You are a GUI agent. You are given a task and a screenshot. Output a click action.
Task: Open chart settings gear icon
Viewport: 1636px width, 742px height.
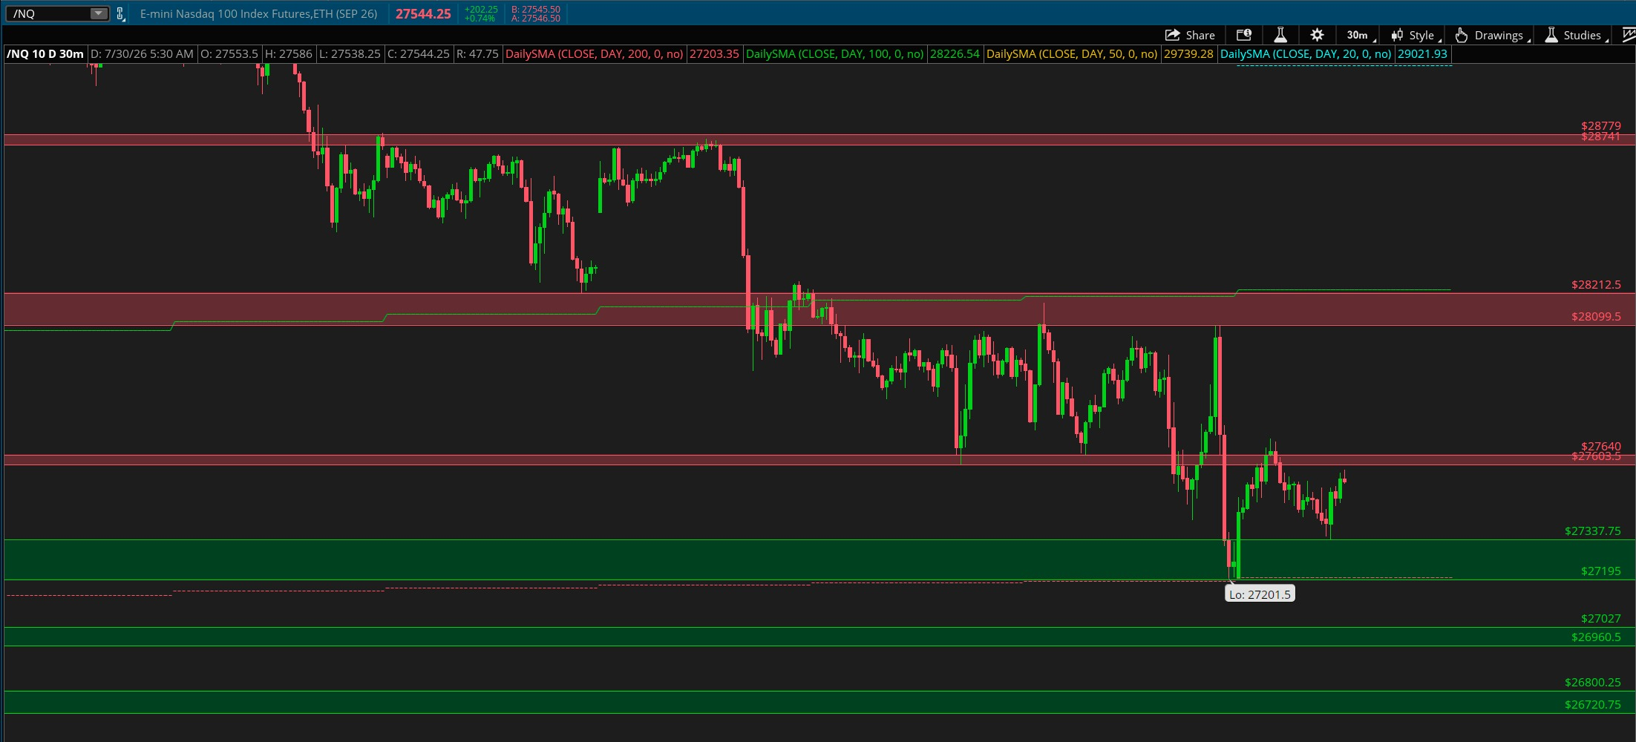point(1317,35)
